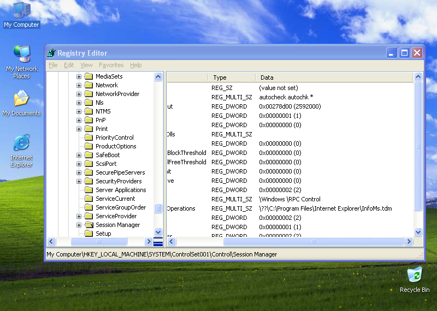This screenshot has height=311, width=437.
Task: Open the View menu
Action: pos(86,65)
